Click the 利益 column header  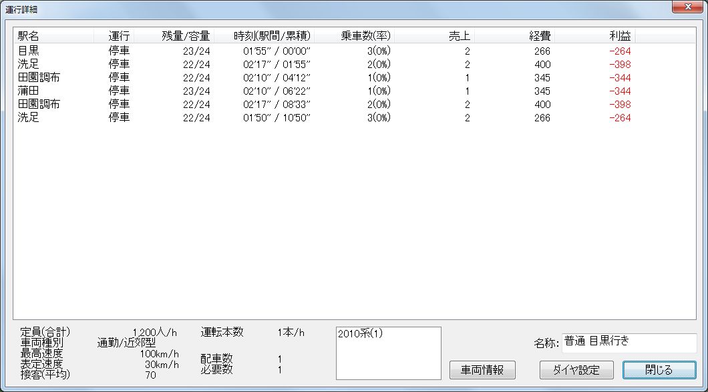coord(595,35)
